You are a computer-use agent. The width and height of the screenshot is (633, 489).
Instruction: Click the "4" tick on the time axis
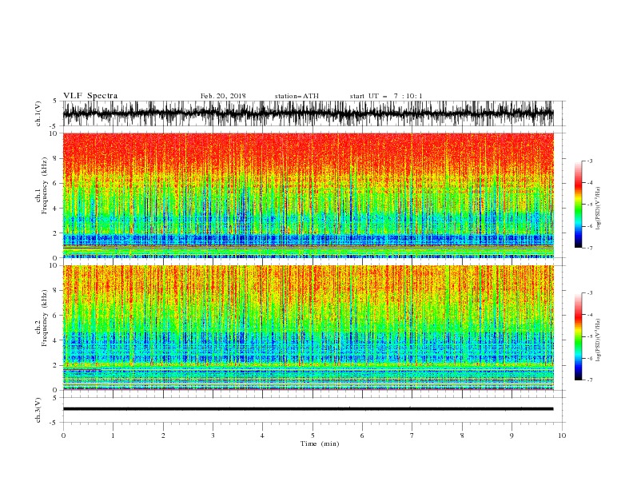click(262, 435)
